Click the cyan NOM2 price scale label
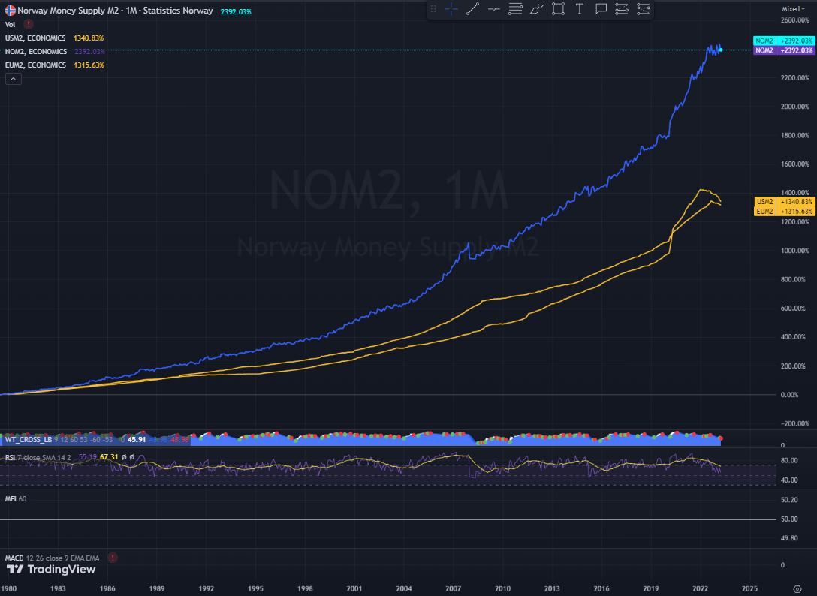Image resolution: width=817 pixels, height=596 pixels. click(x=784, y=41)
